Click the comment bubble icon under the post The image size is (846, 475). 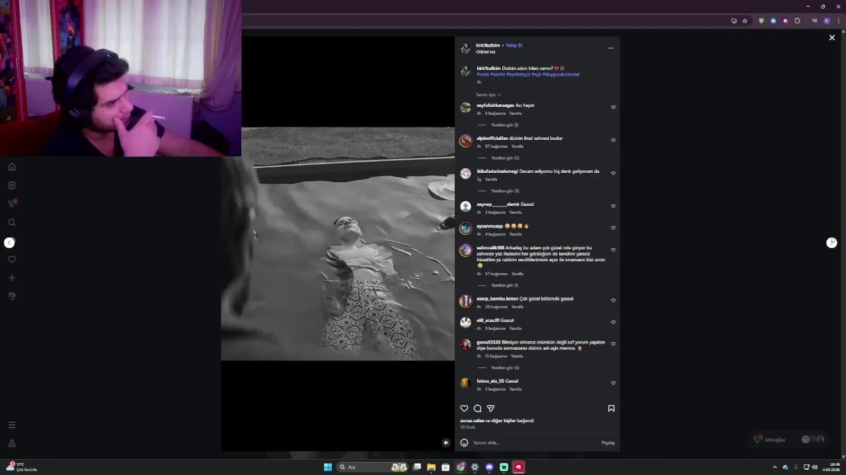point(477,408)
